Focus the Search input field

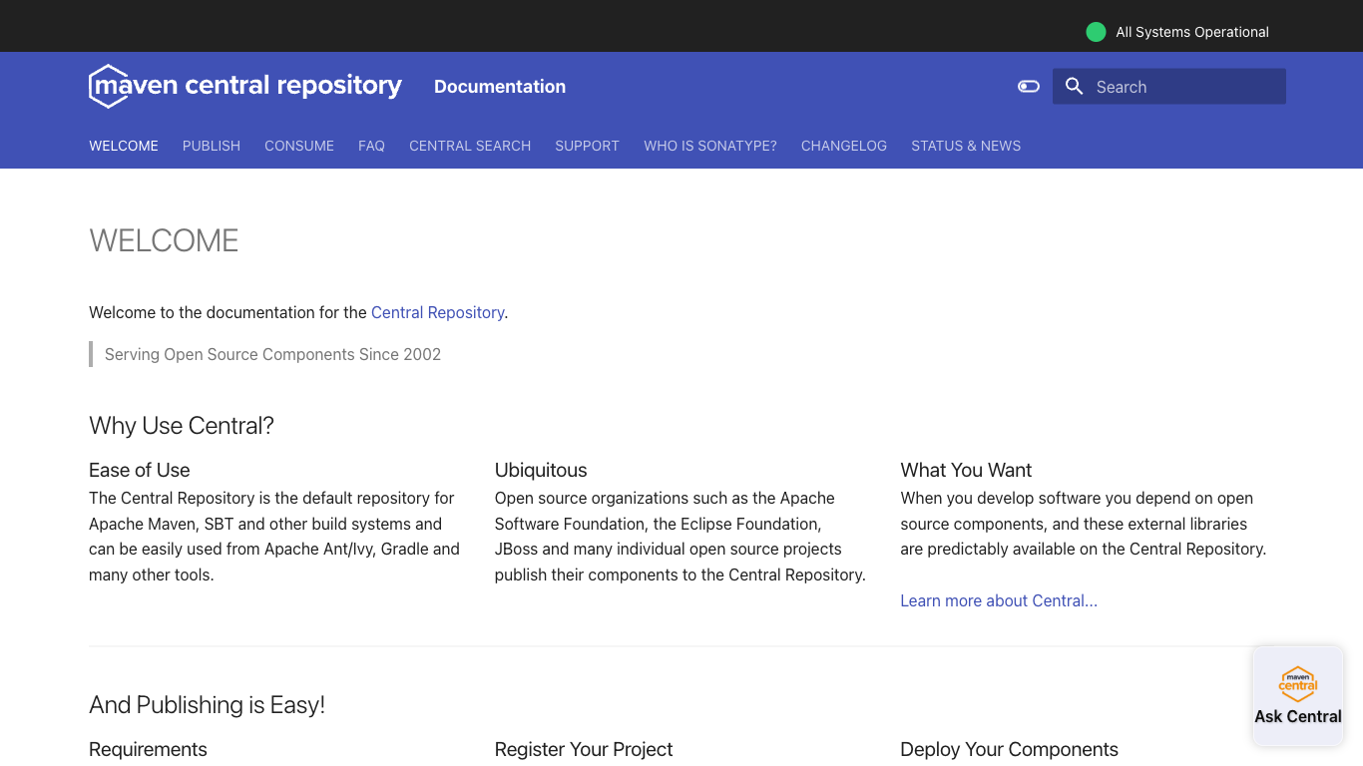coord(1169,87)
